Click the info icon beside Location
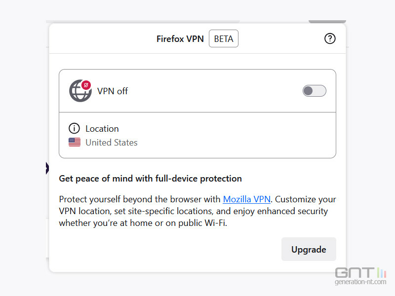Image resolution: width=395 pixels, height=296 pixels. [x=74, y=129]
